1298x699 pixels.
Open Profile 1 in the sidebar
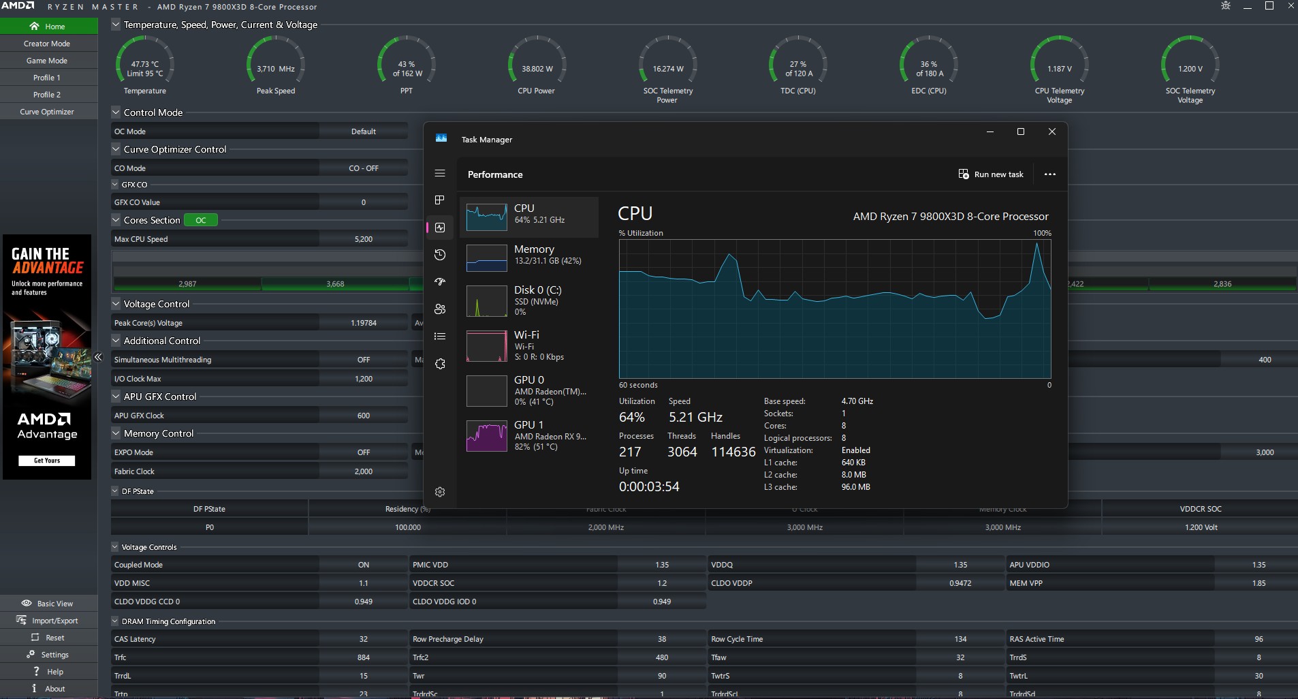pyautogui.click(x=49, y=78)
